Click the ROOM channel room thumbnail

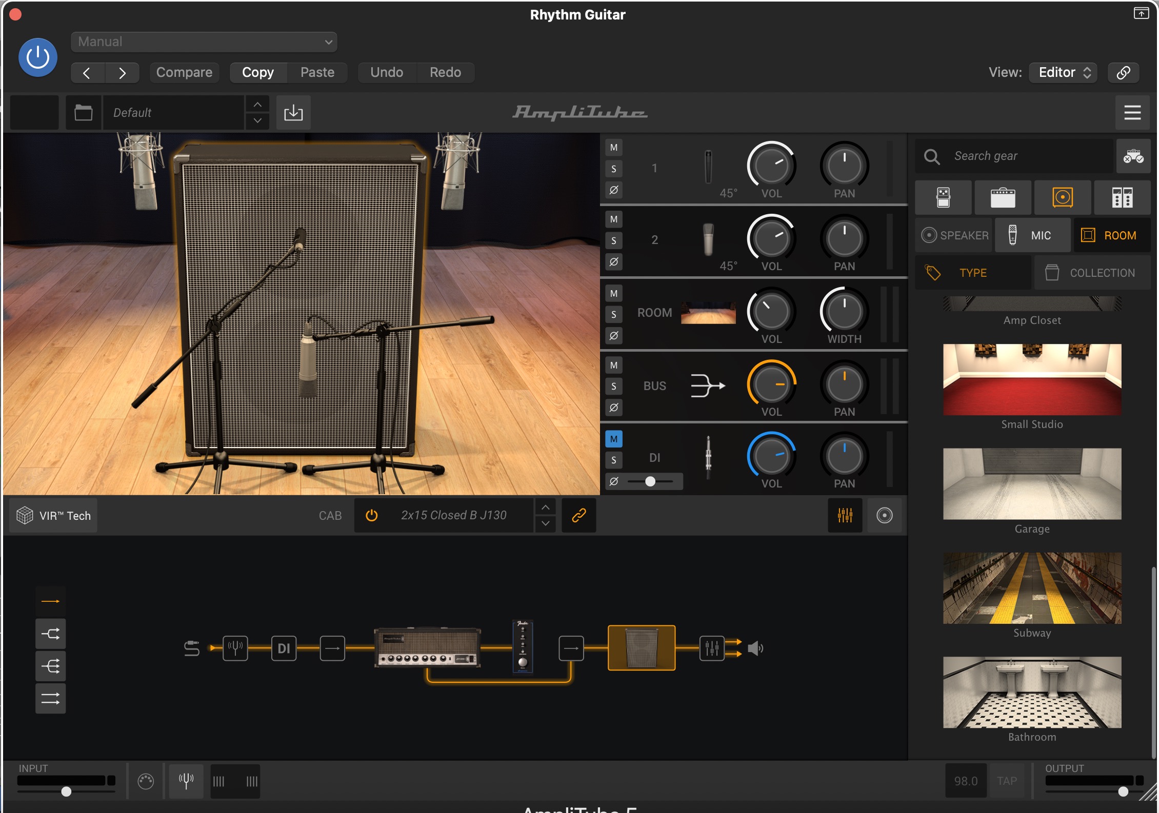pos(708,313)
